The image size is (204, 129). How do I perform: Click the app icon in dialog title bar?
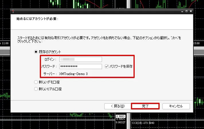tap(13, 11)
